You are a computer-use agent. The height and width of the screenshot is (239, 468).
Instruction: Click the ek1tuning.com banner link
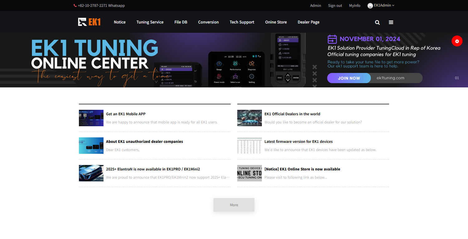(390, 78)
